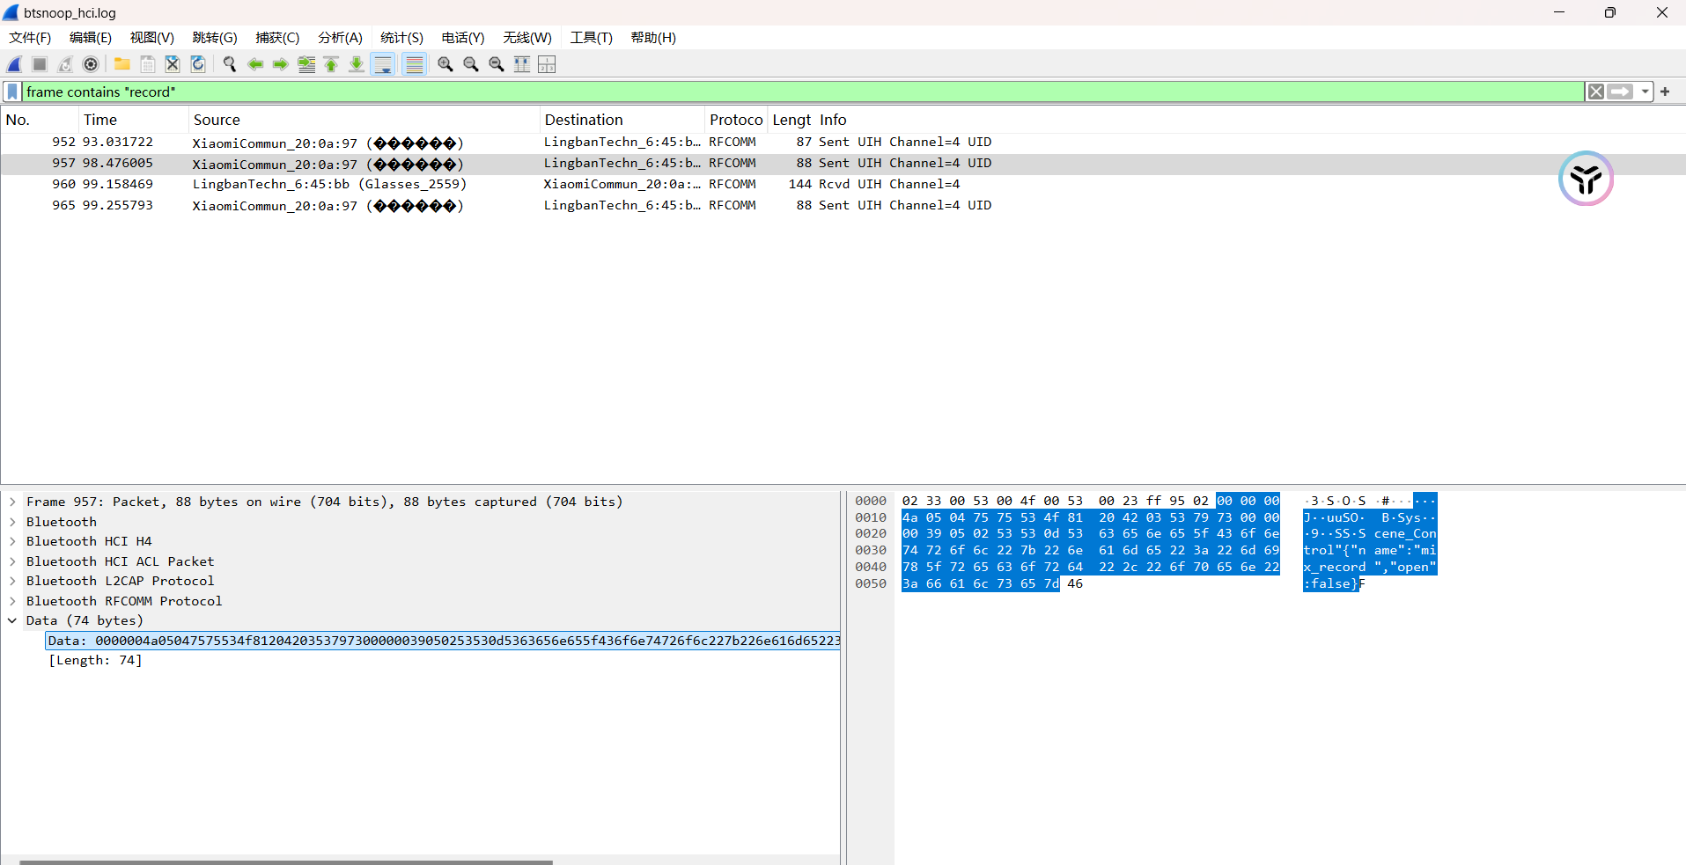Apply the display filter arrow button
This screenshot has height=865, width=1686.
coord(1620,92)
